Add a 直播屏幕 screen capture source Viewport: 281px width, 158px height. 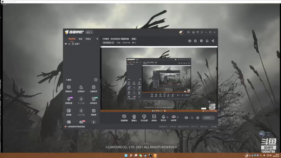point(124,118)
